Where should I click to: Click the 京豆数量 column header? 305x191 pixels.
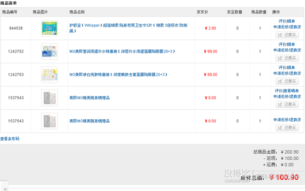click(x=234, y=12)
